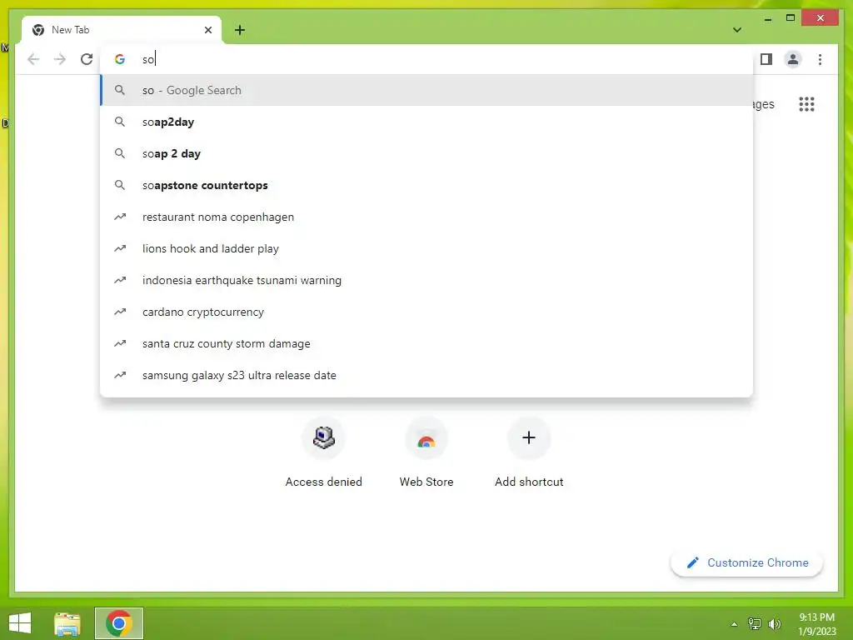Click the network tray icon

tap(755, 624)
